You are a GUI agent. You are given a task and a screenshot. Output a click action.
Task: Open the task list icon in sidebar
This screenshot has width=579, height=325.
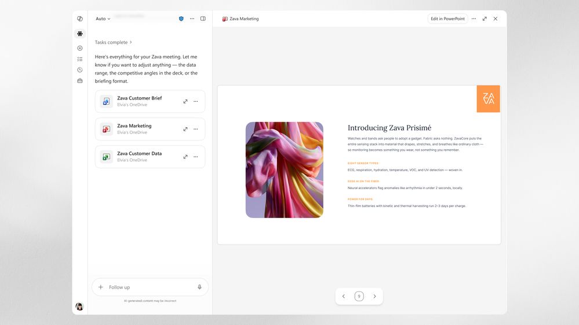(80, 59)
